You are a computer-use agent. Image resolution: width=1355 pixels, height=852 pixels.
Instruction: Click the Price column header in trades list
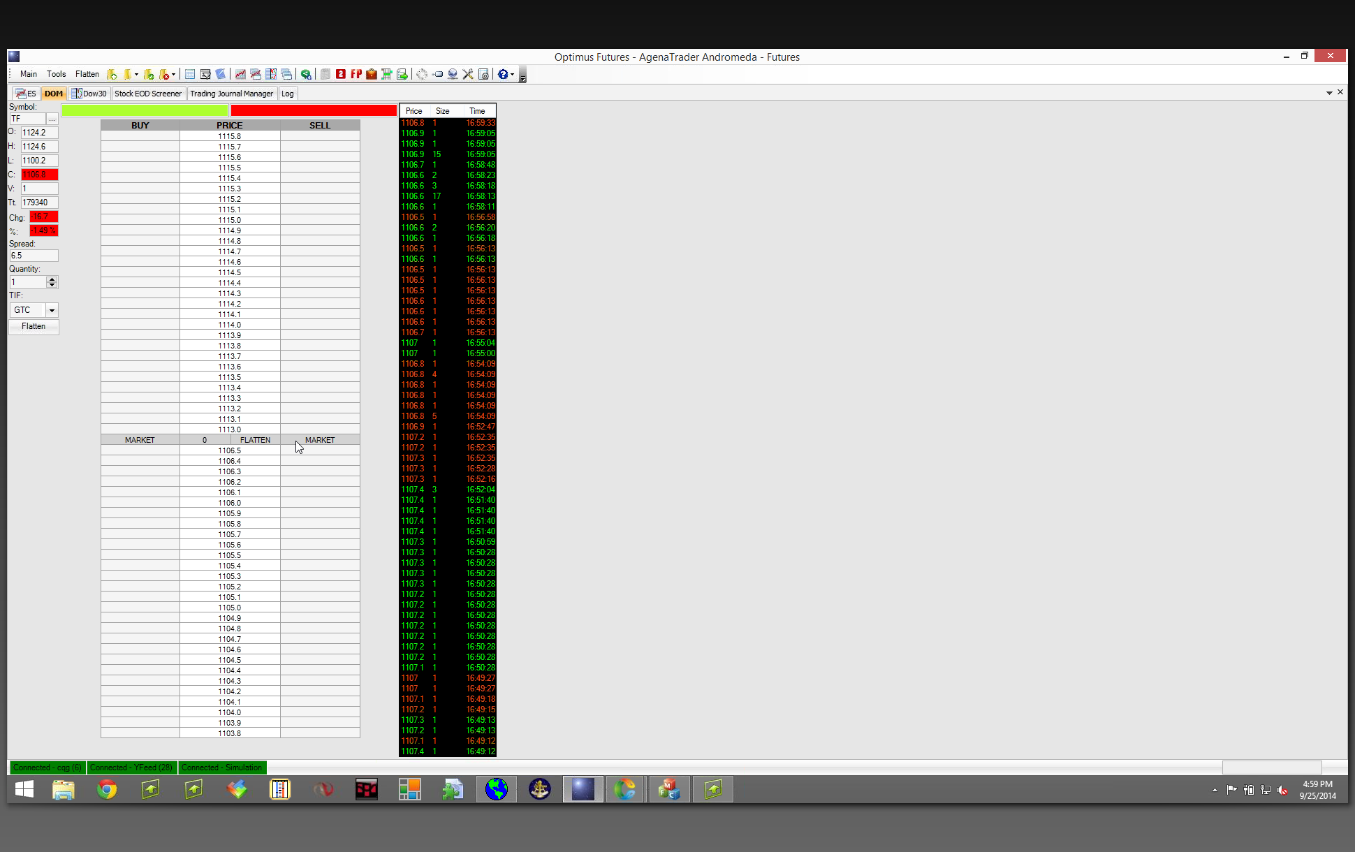tap(414, 111)
